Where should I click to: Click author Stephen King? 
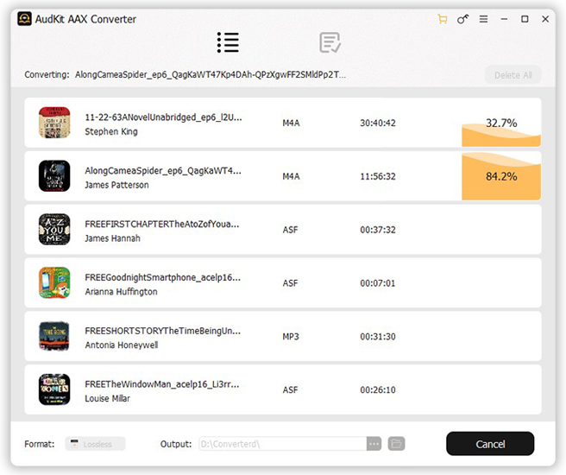pos(111,132)
